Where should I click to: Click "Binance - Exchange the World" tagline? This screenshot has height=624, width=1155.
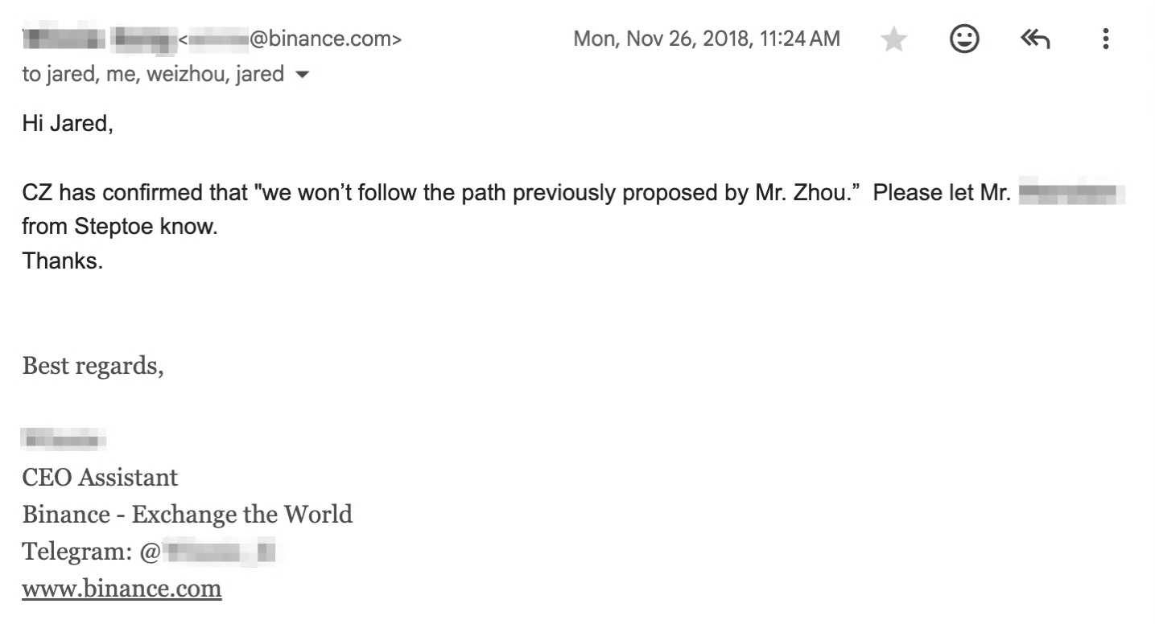pyautogui.click(x=187, y=514)
